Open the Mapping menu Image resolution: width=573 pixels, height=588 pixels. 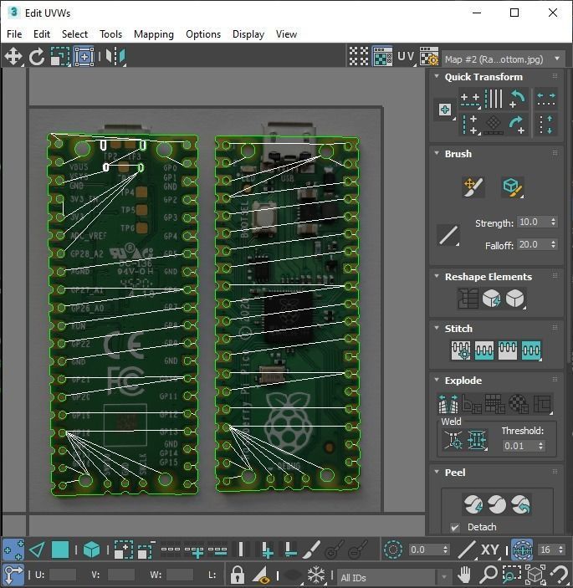[154, 34]
